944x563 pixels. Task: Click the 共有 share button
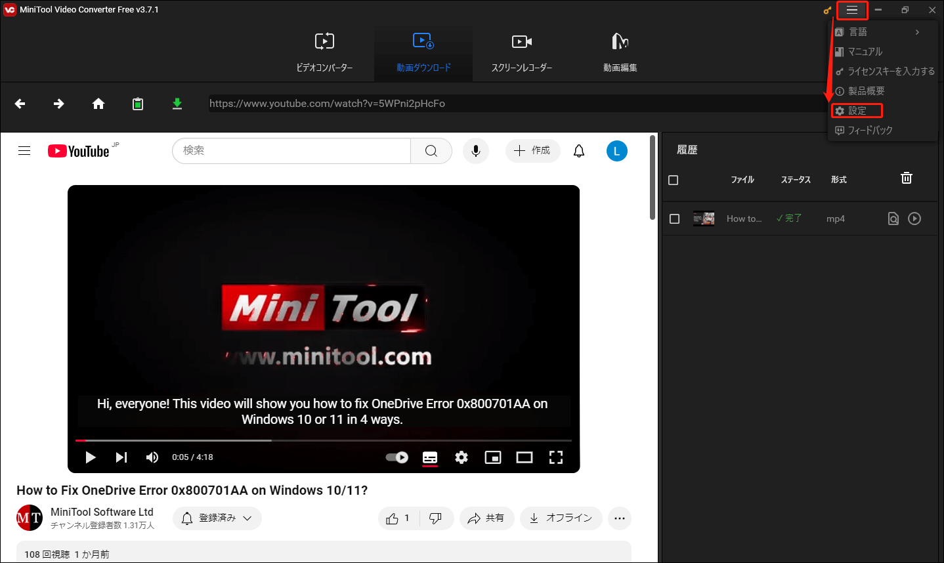tap(486, 518)
